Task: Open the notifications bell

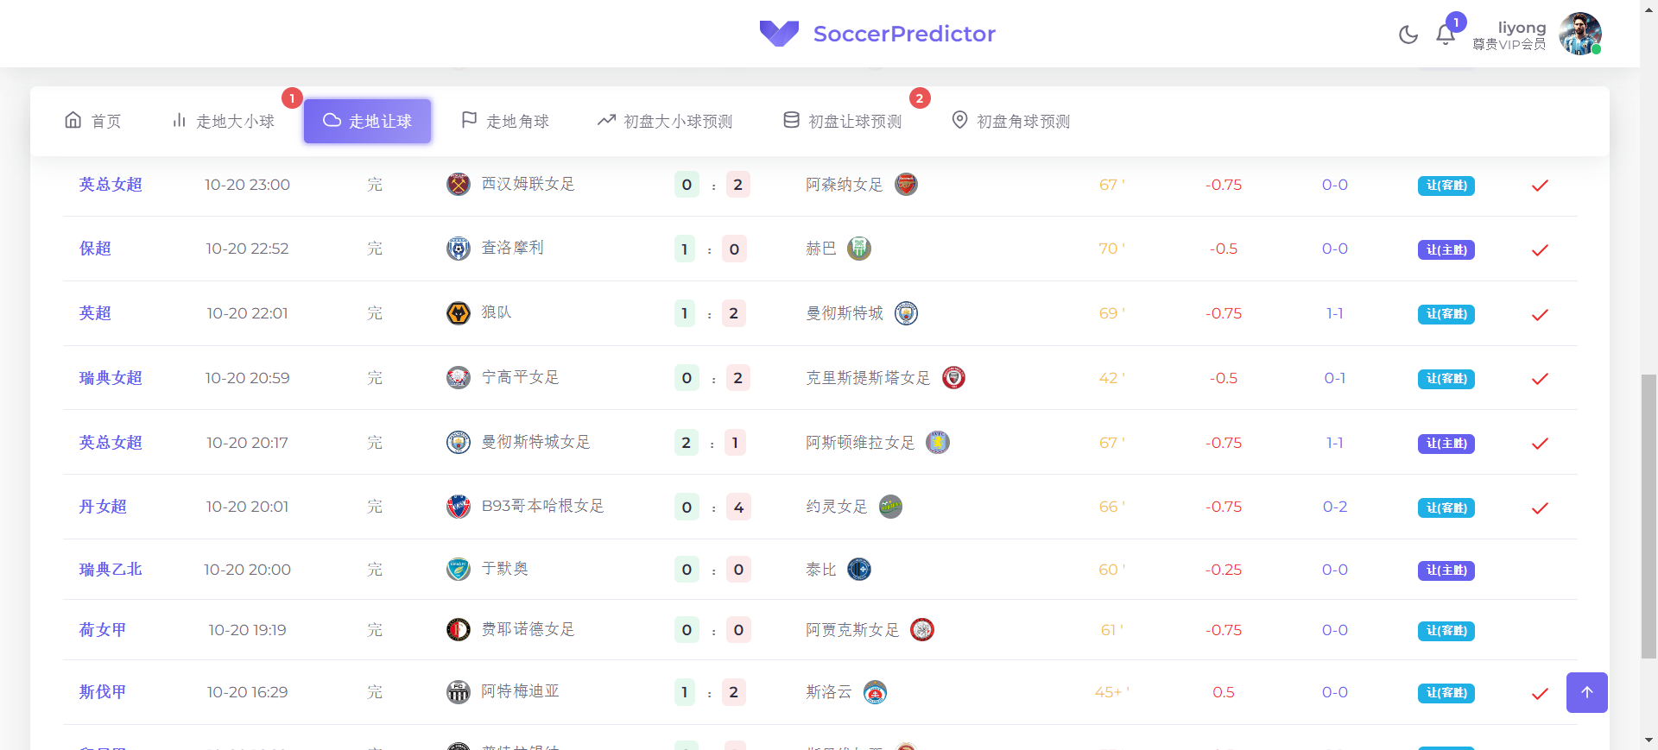Action: tap(1446, 35)
